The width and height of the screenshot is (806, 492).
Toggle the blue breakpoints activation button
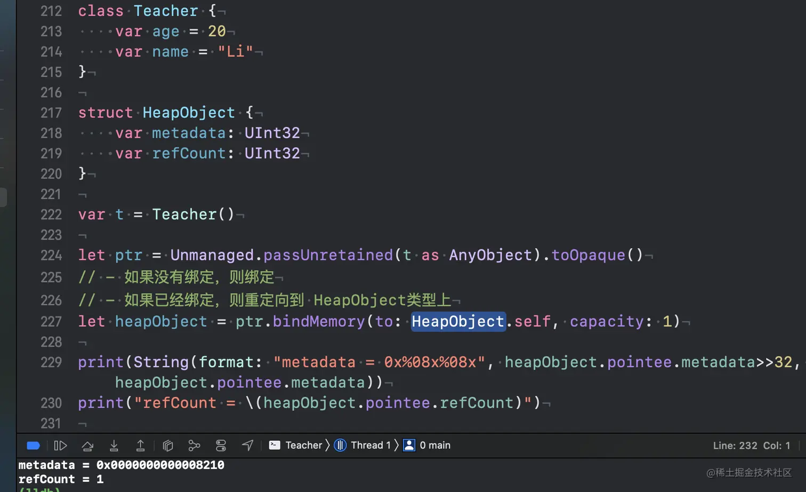[34, 446]
